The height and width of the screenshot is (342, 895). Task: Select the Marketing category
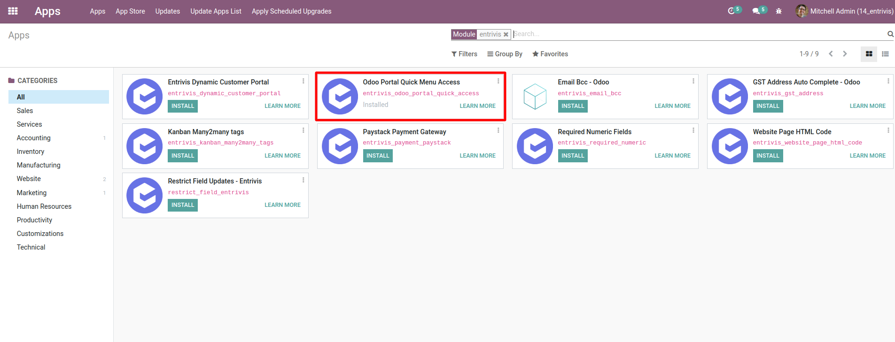[x=59, y=193]
